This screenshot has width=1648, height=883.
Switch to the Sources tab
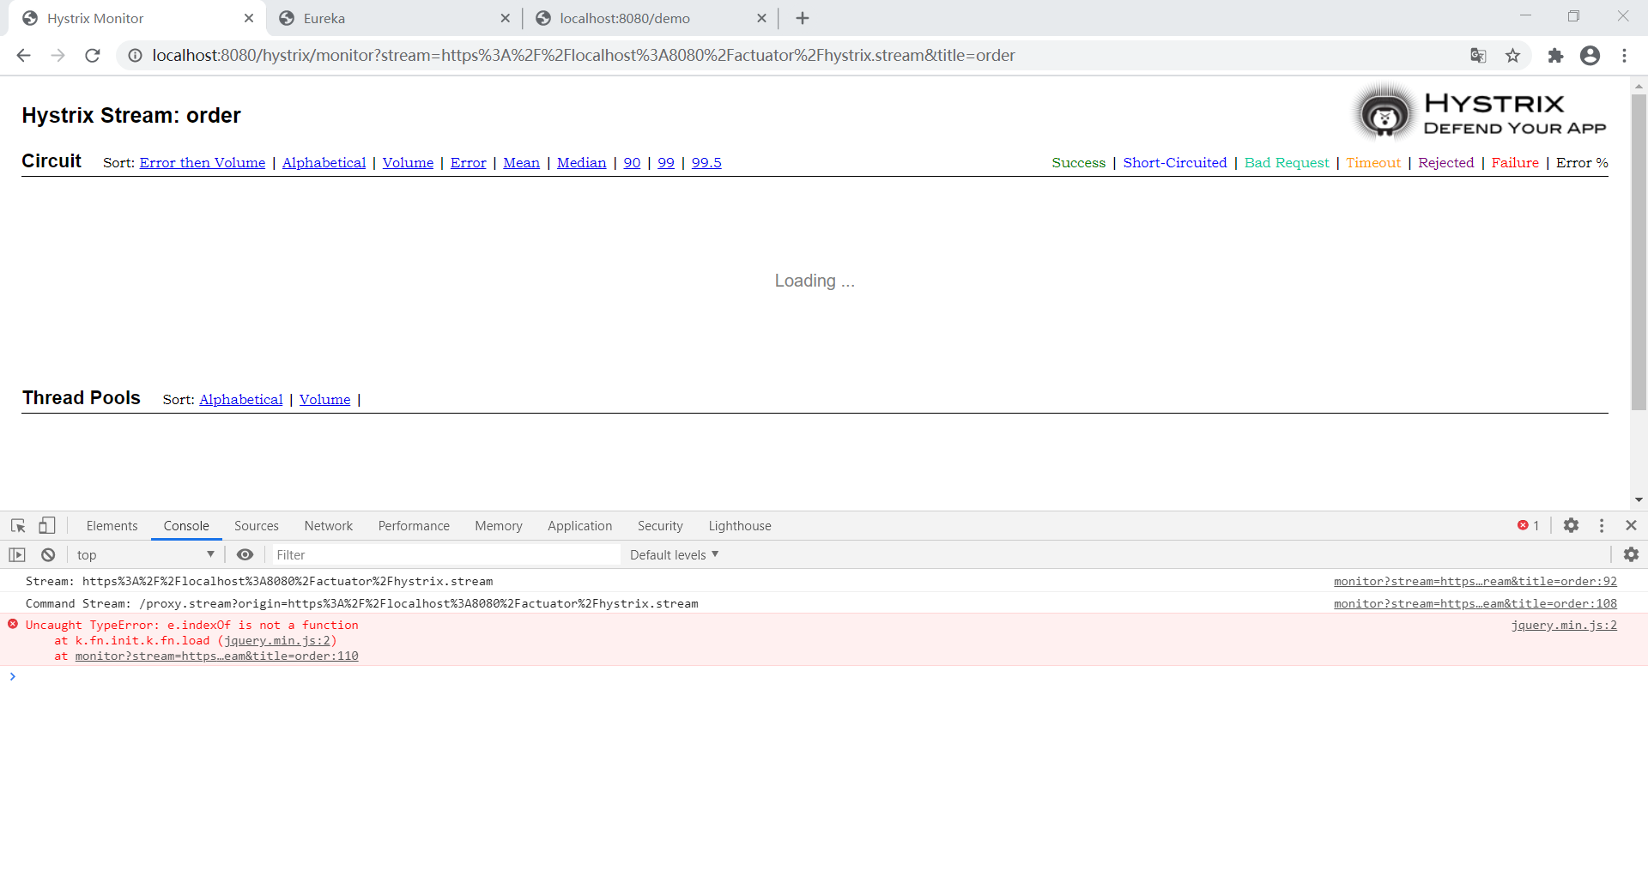(257, 526)
